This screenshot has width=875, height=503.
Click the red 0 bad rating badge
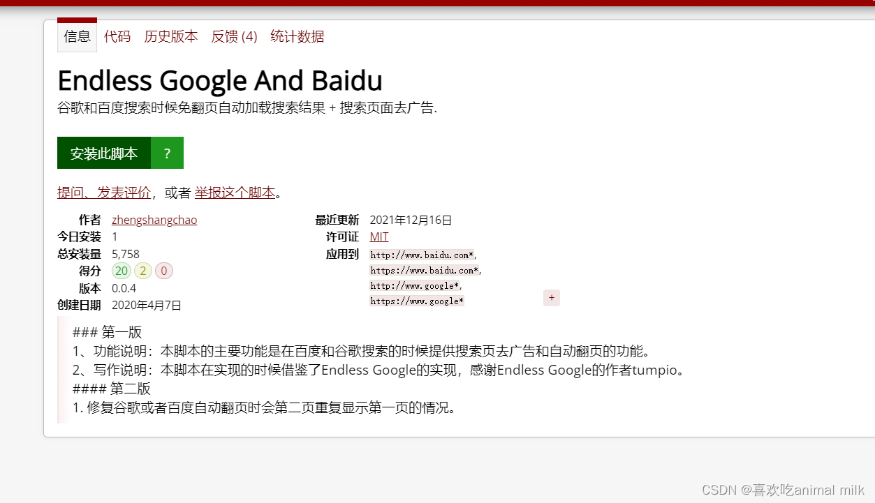tap(164, 271)
